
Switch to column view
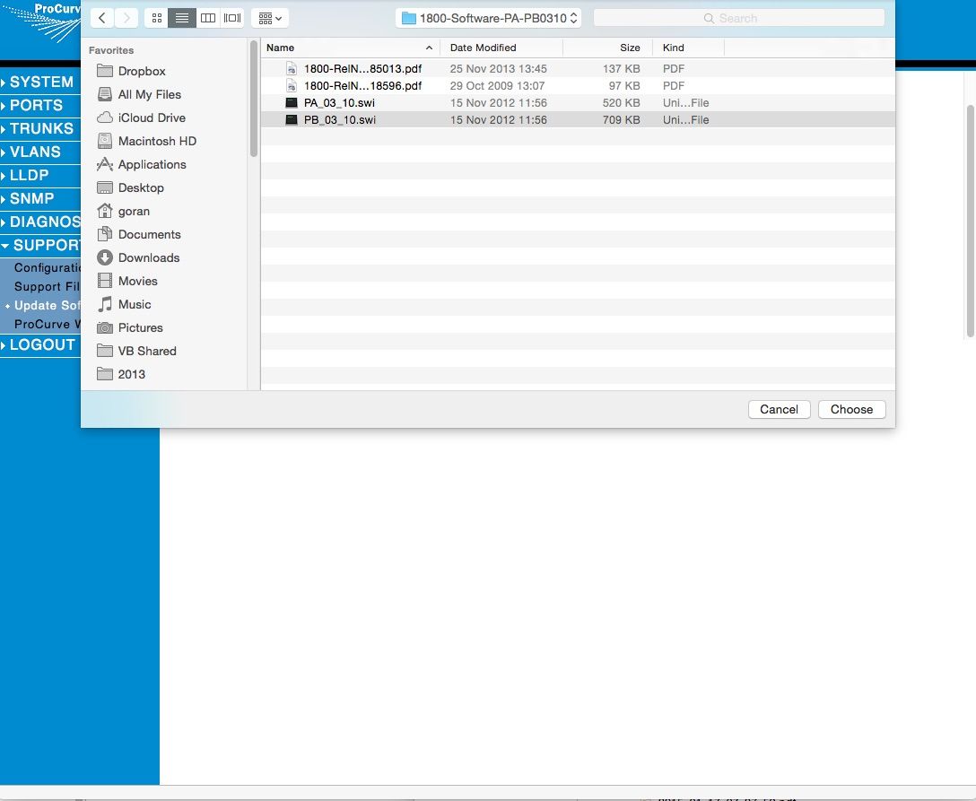pyautogui.click(x=208, y=18)
